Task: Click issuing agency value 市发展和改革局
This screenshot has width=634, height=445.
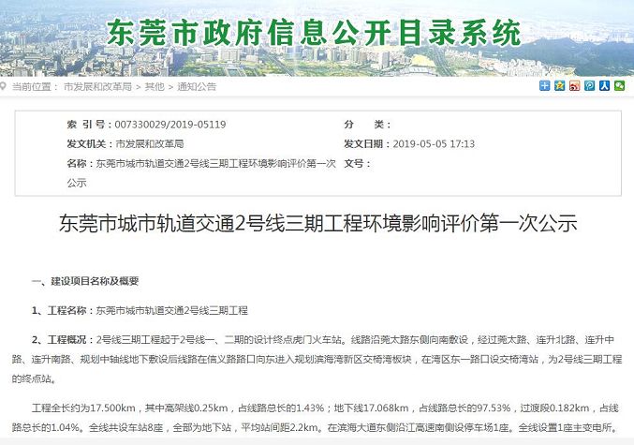Action: tap(150, 144)
